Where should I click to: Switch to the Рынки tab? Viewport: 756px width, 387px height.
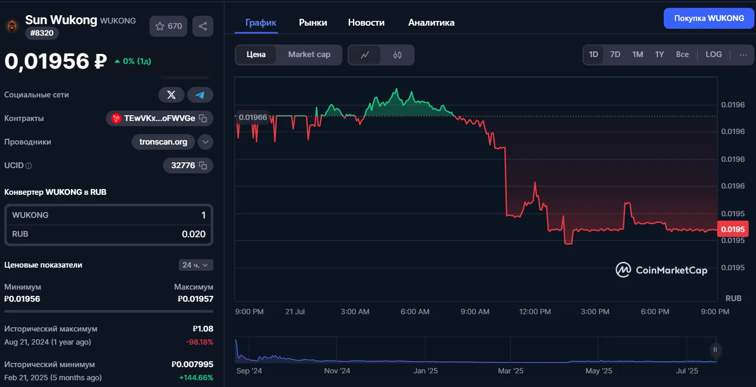click(x=313, y=23)
